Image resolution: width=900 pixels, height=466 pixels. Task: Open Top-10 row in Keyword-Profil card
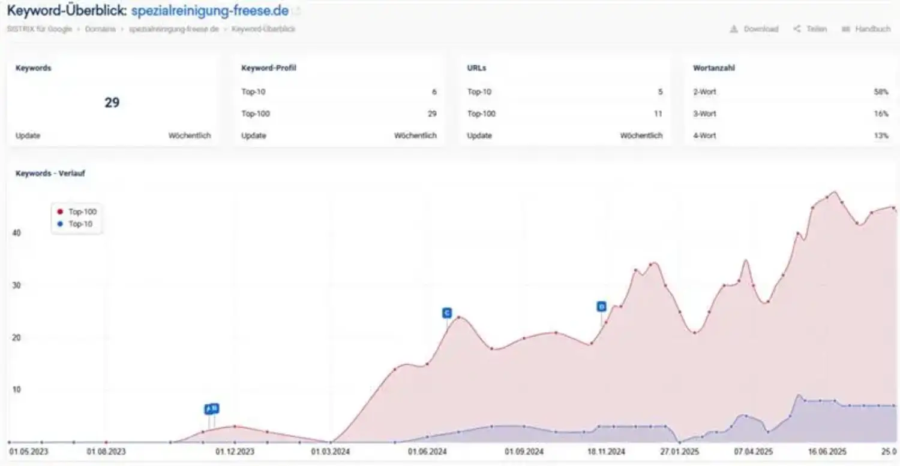tap(338, 92)
